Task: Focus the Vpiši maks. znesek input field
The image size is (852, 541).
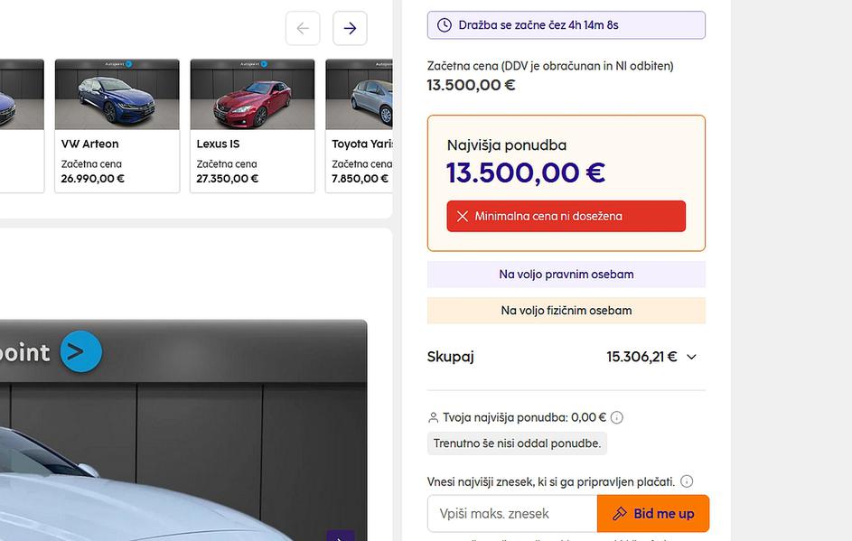Action: [x=512, y=514]
